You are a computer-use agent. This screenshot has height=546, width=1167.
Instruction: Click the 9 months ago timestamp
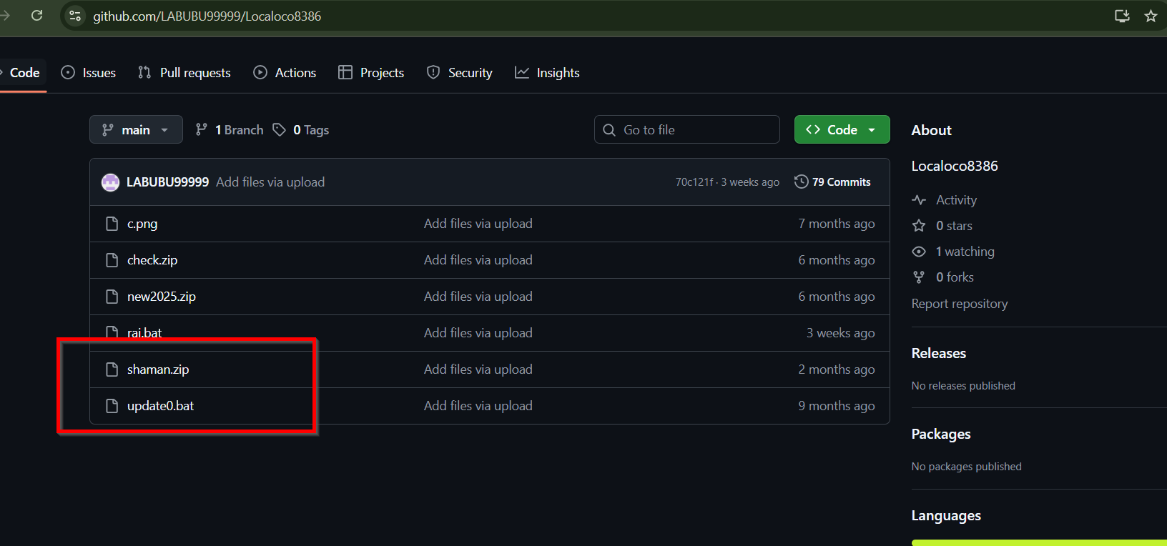tap(837, 406)
